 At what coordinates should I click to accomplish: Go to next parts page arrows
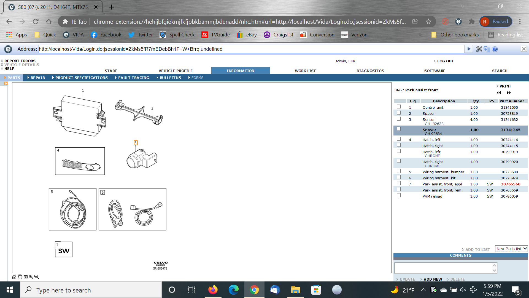click(509, 93)
